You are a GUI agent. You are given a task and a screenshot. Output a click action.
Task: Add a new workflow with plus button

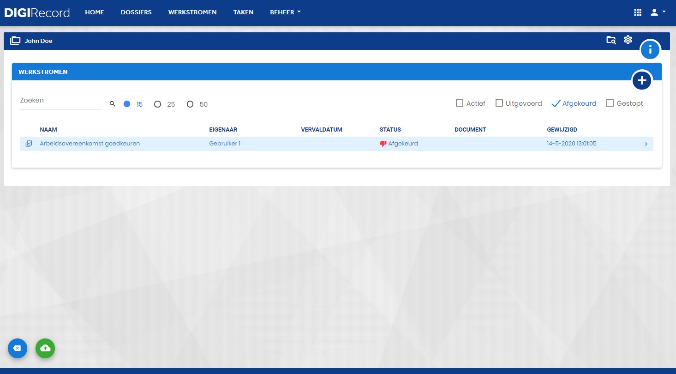(x=641, y=81)
